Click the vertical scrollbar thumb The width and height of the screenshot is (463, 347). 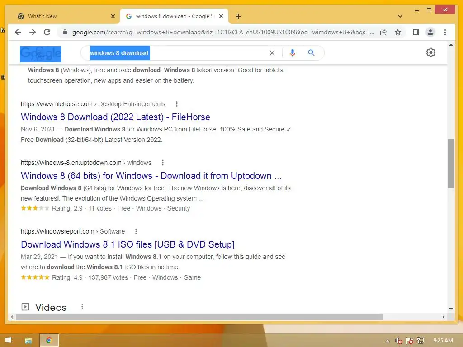point(451,164)
